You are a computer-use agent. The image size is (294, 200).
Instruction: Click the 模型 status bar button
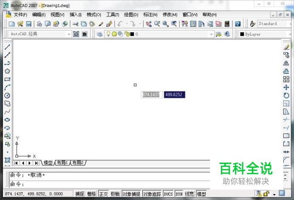coord(201,194)
